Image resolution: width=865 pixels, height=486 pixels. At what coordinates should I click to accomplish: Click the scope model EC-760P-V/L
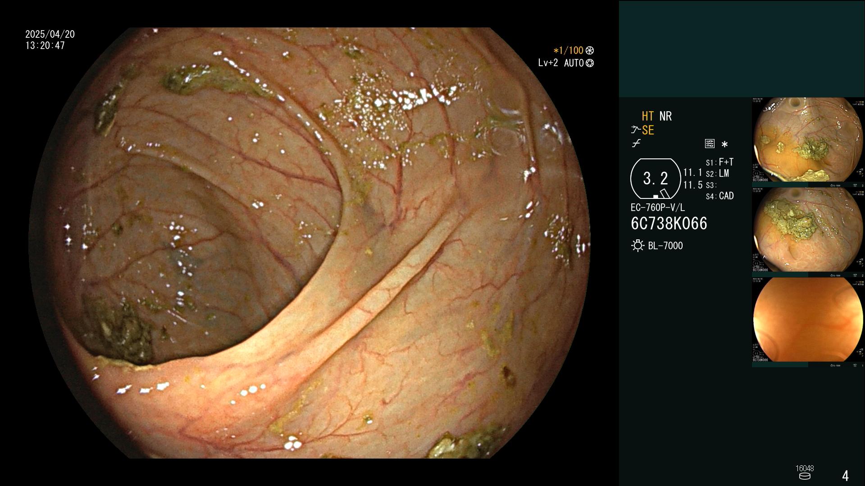(x=658, y=207)
